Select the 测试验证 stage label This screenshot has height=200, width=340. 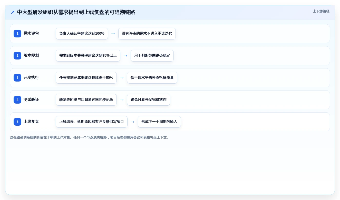[x=31, y=100]
